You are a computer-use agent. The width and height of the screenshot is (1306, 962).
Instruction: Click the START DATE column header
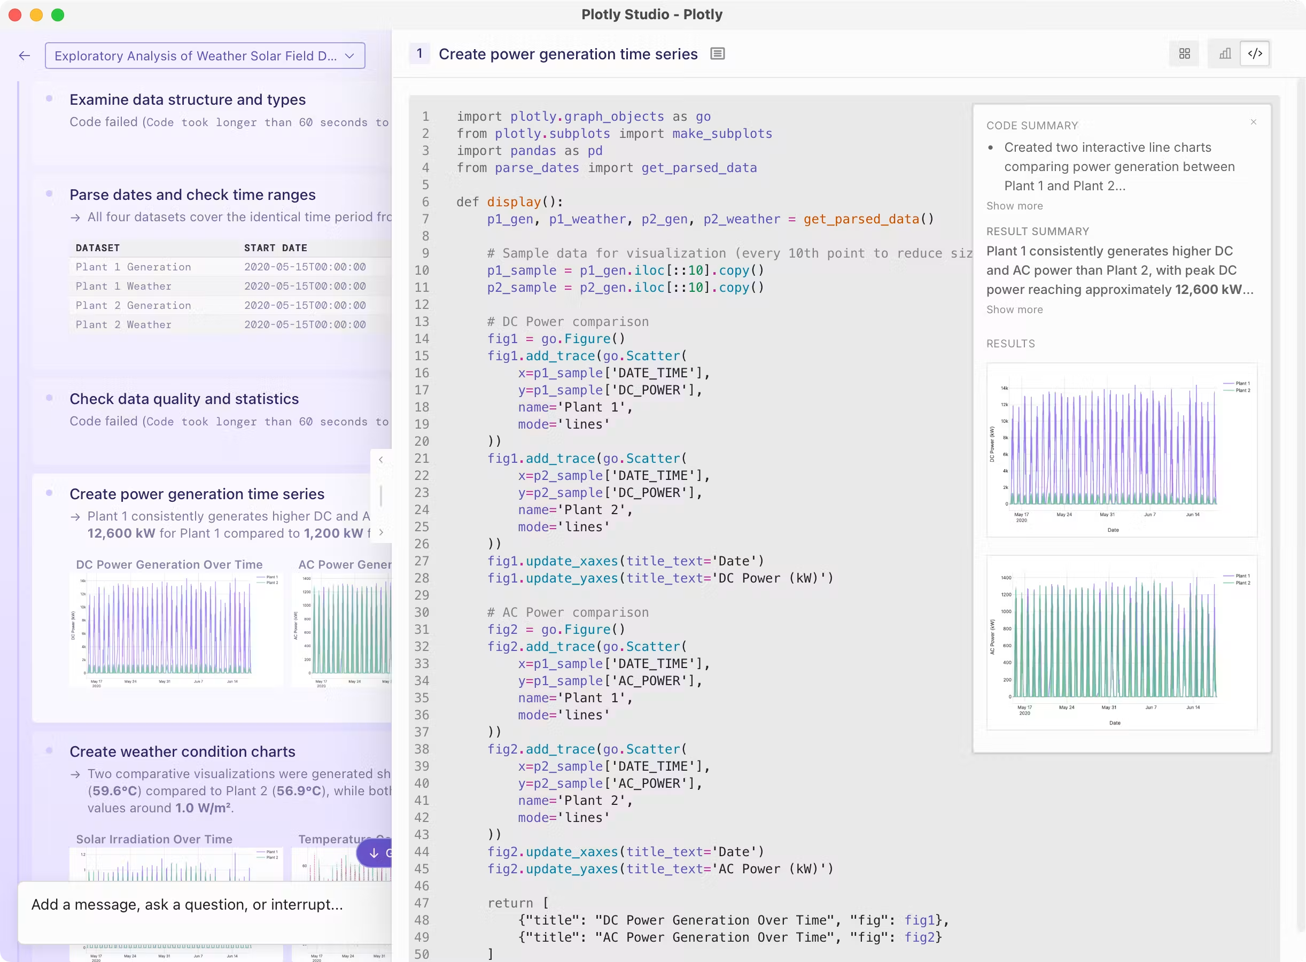(x=275, y=247)
